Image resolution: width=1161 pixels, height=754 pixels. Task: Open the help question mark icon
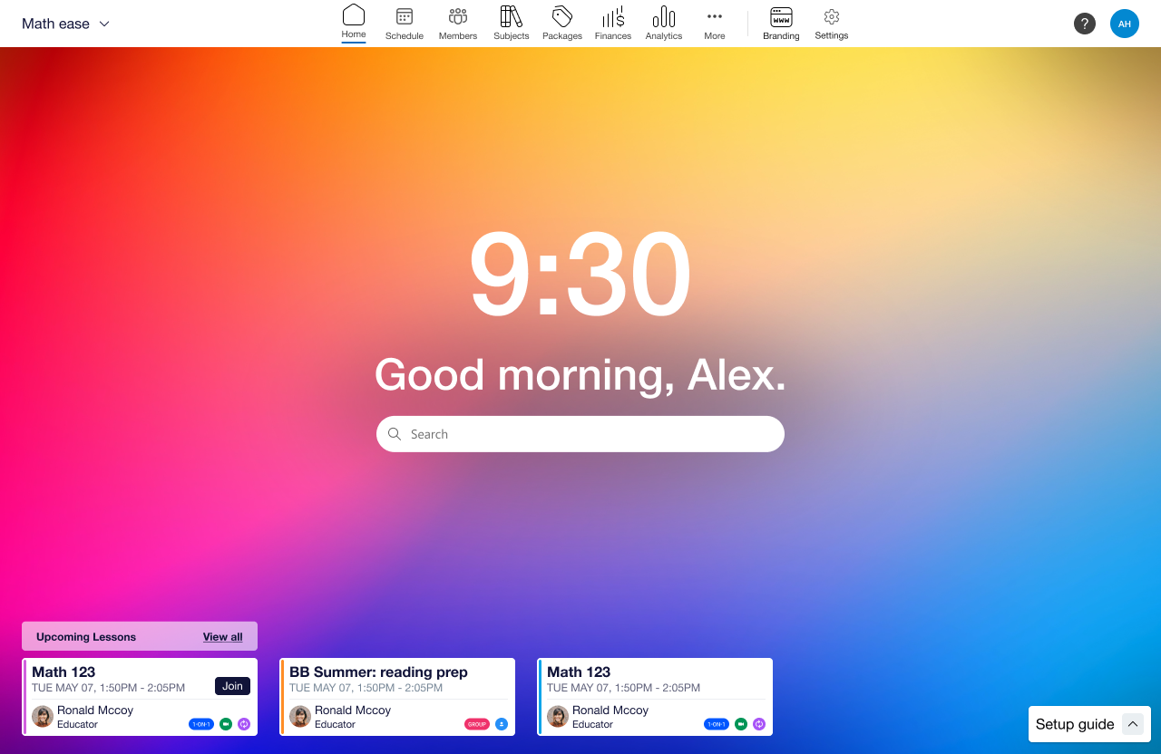pyautogui.click(x=1085, y=23)
